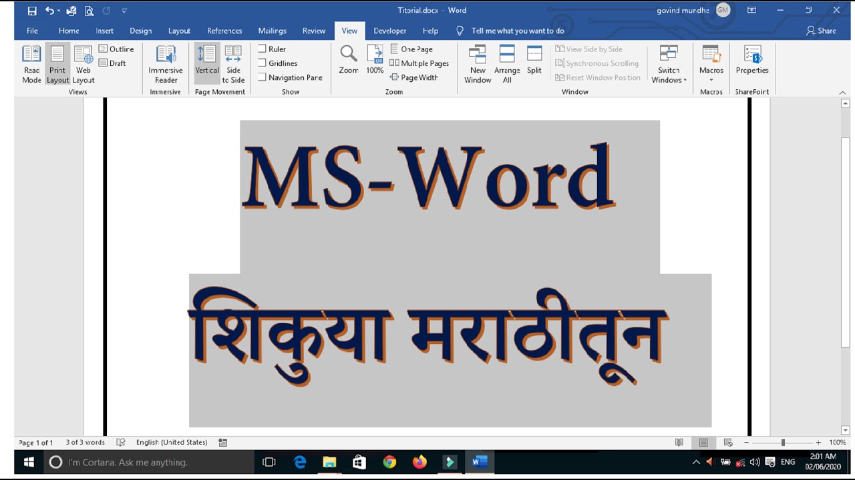Switch to the Developer tab
The width and height of the screenshot is (855, 480).
pyautogui.click(x=389, y=31)
